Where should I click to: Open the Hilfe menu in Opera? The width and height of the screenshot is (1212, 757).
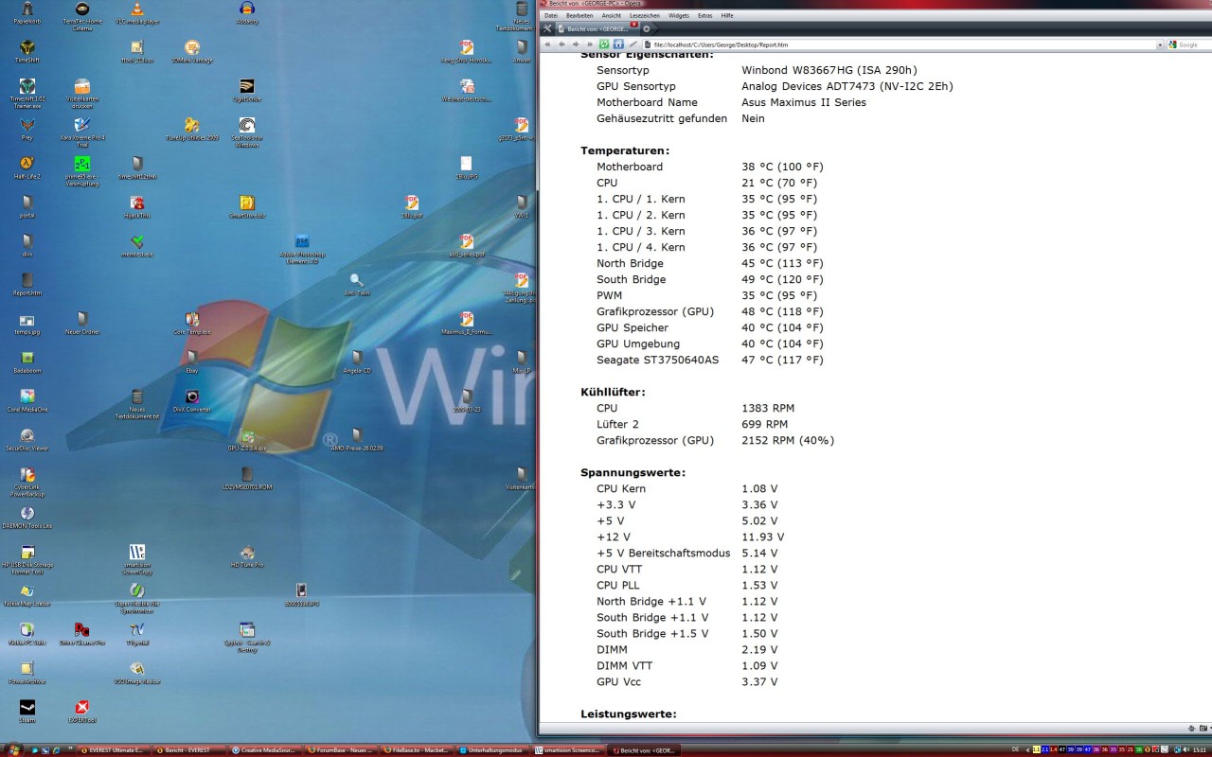tap(727, 15)
